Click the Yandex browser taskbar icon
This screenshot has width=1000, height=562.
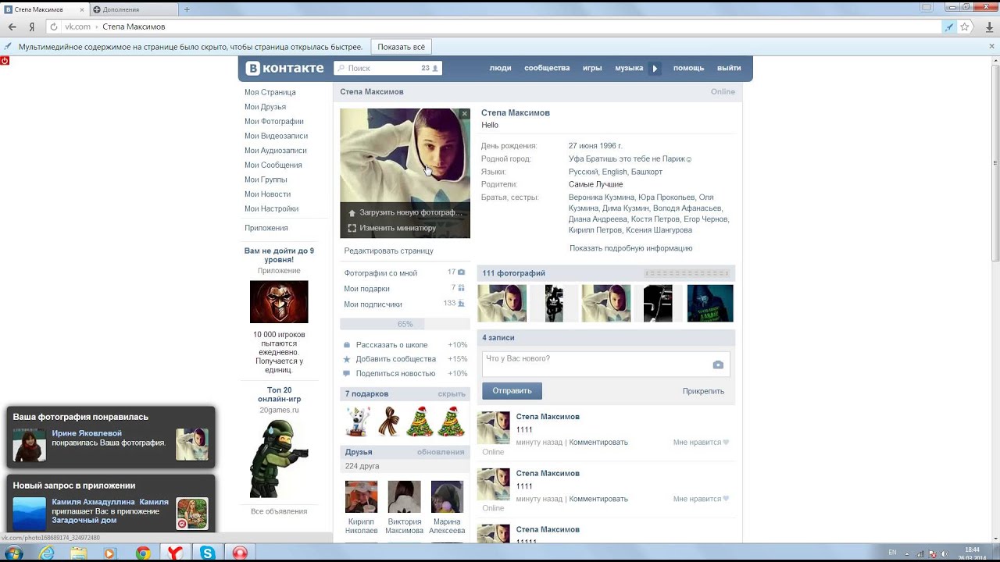click(176, 553)
